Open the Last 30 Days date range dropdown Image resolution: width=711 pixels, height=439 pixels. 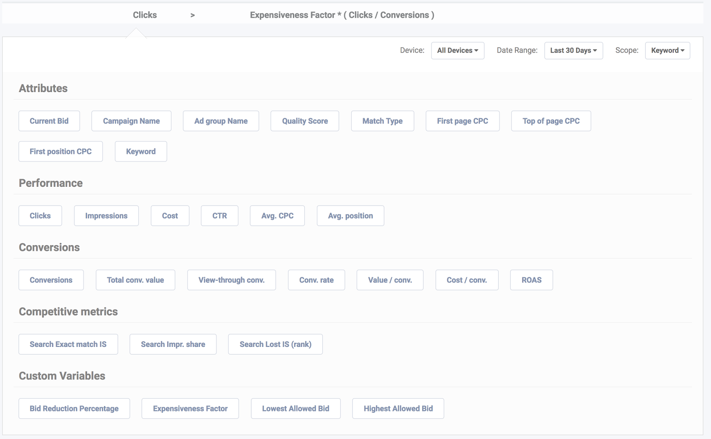pos(574,51)
